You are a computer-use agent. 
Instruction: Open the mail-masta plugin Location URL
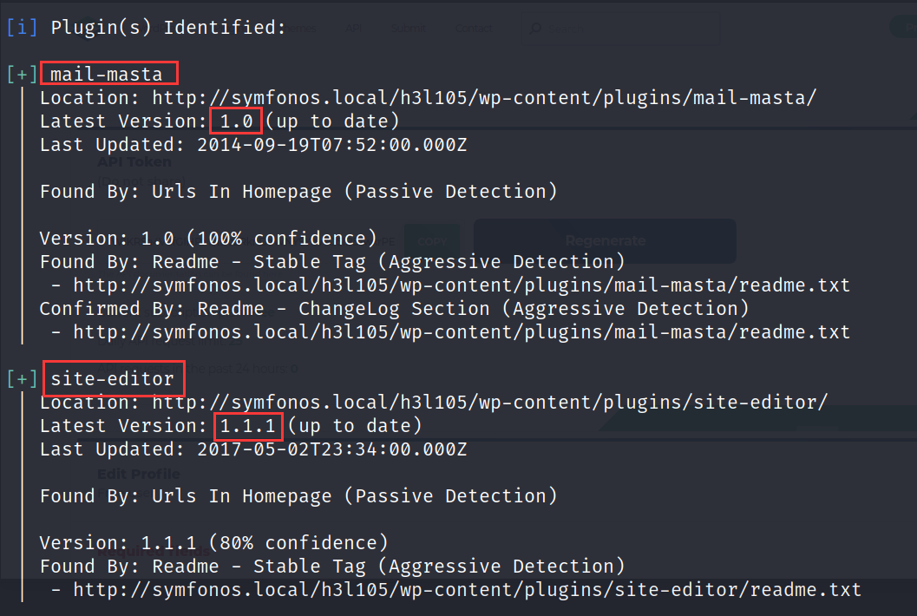484,97
